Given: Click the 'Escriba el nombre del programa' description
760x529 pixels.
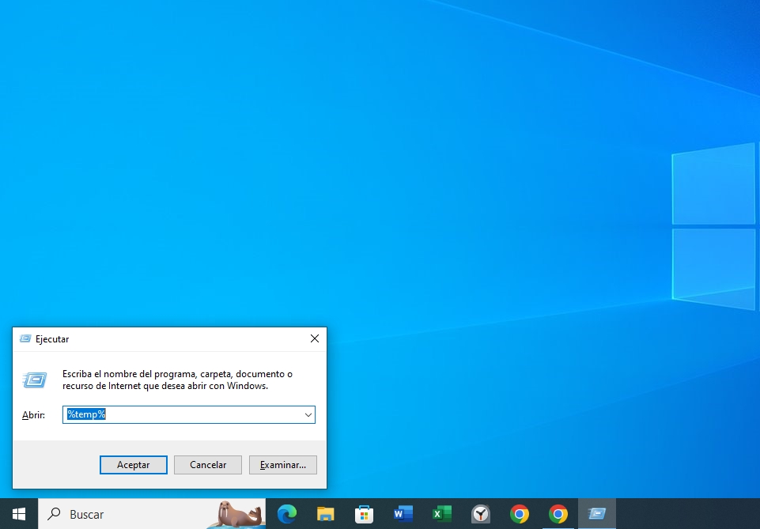Looking at the screenshot, I should [177, 380].
